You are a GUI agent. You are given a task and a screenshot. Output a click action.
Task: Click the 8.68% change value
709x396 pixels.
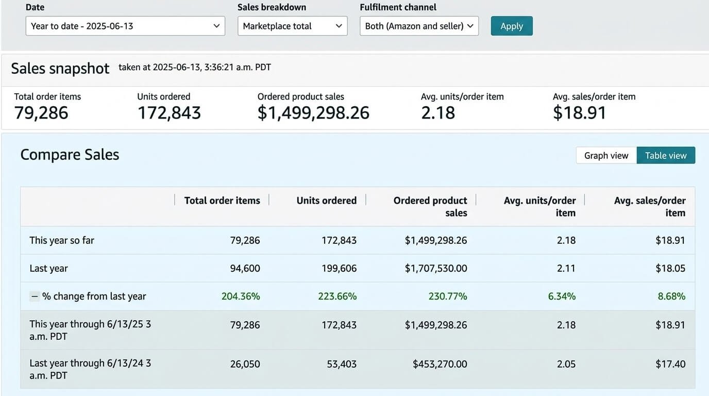pyautogui.click(x=671, y=296)
